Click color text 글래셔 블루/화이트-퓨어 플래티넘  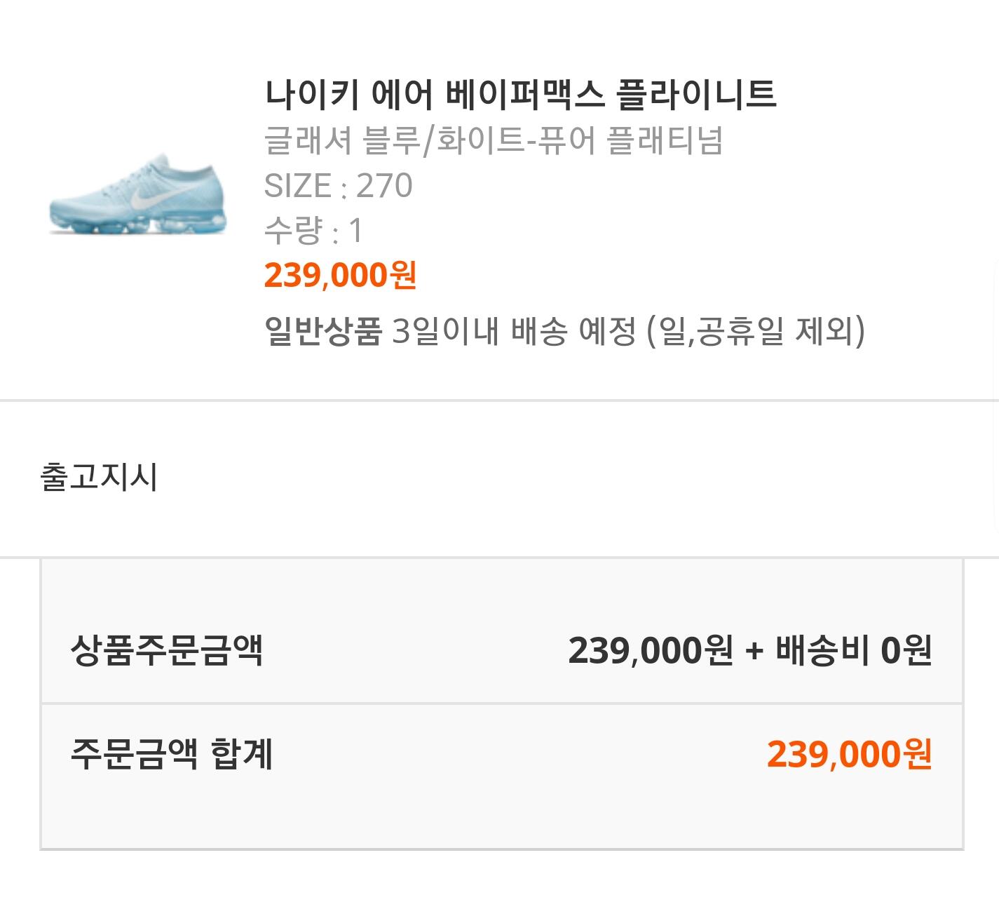(493, 140)
